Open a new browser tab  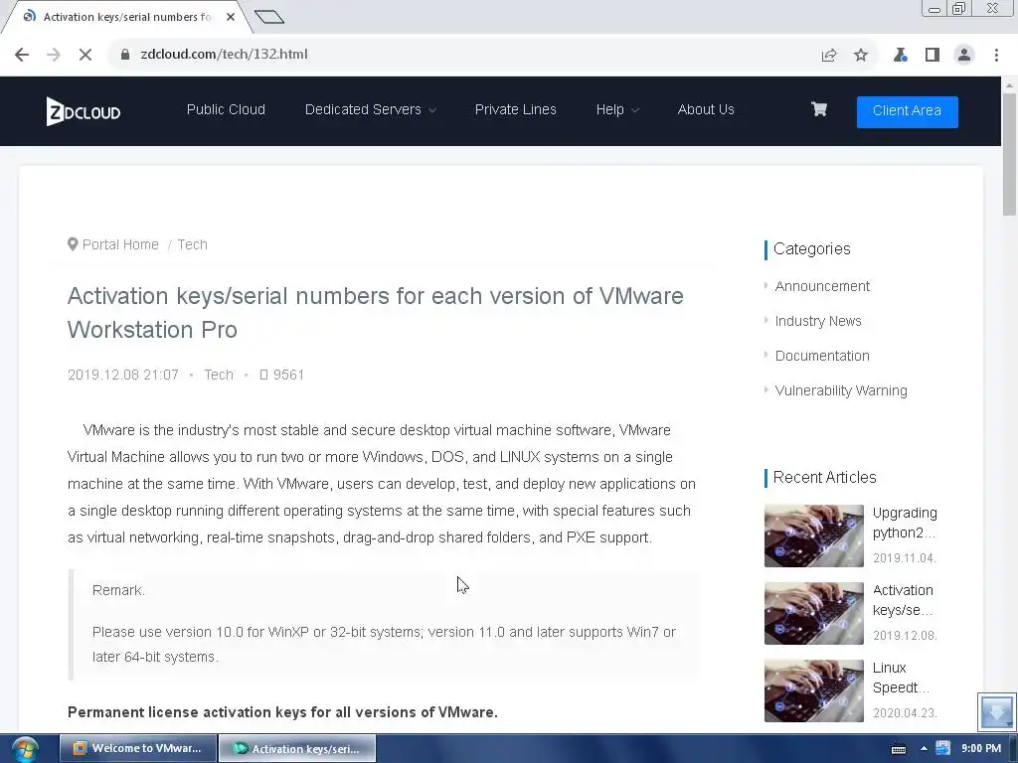coord(269,17)
